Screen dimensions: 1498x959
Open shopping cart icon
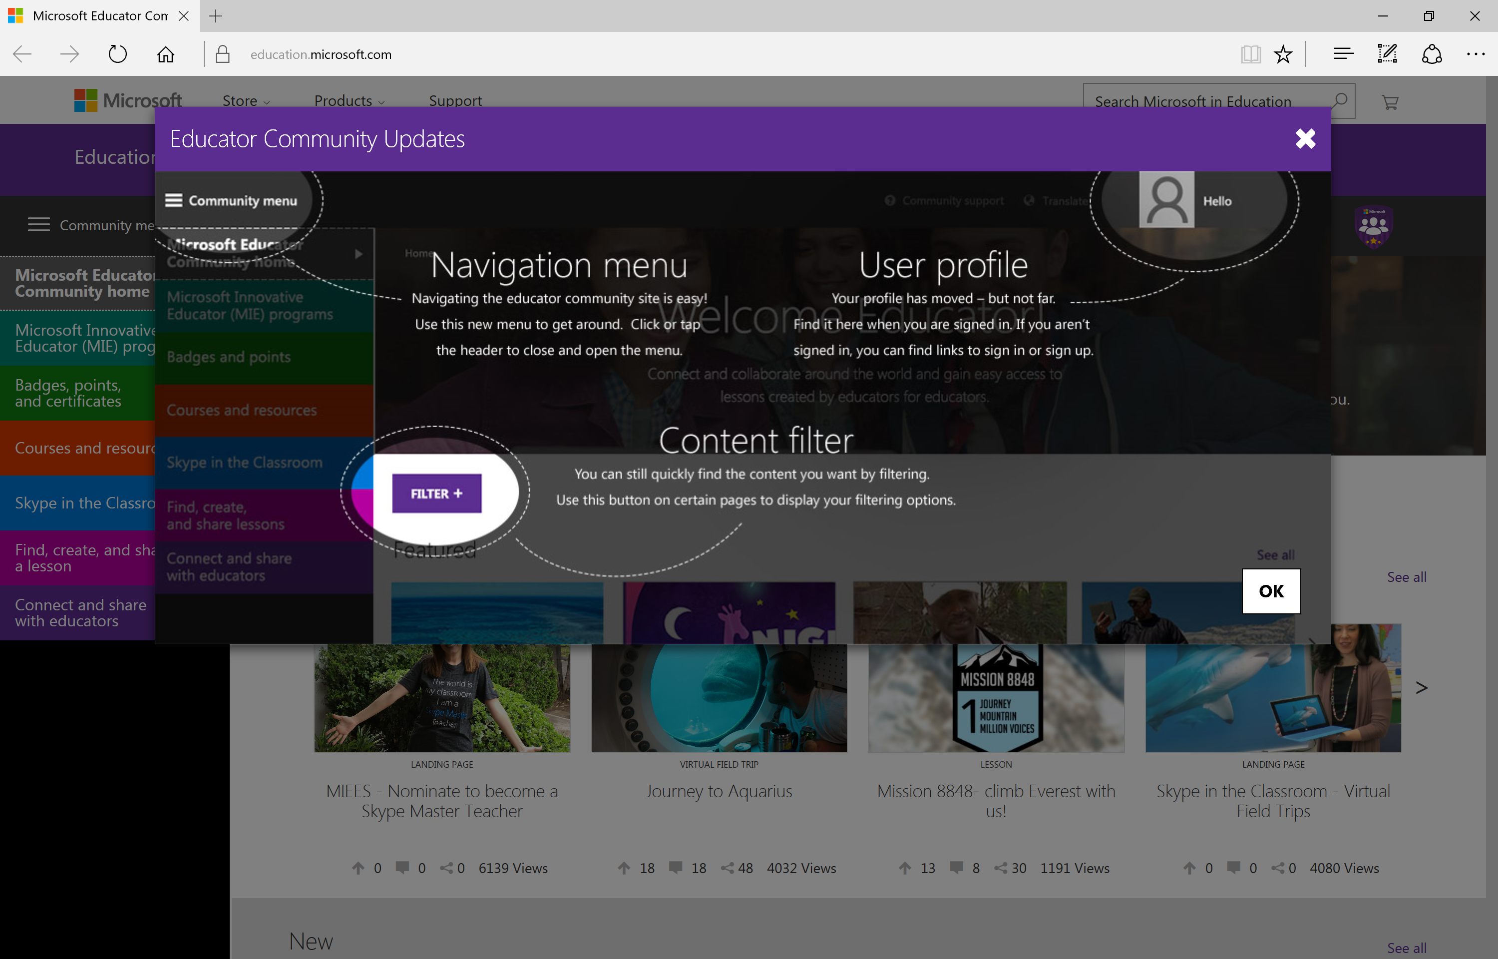coord(1389,101)
